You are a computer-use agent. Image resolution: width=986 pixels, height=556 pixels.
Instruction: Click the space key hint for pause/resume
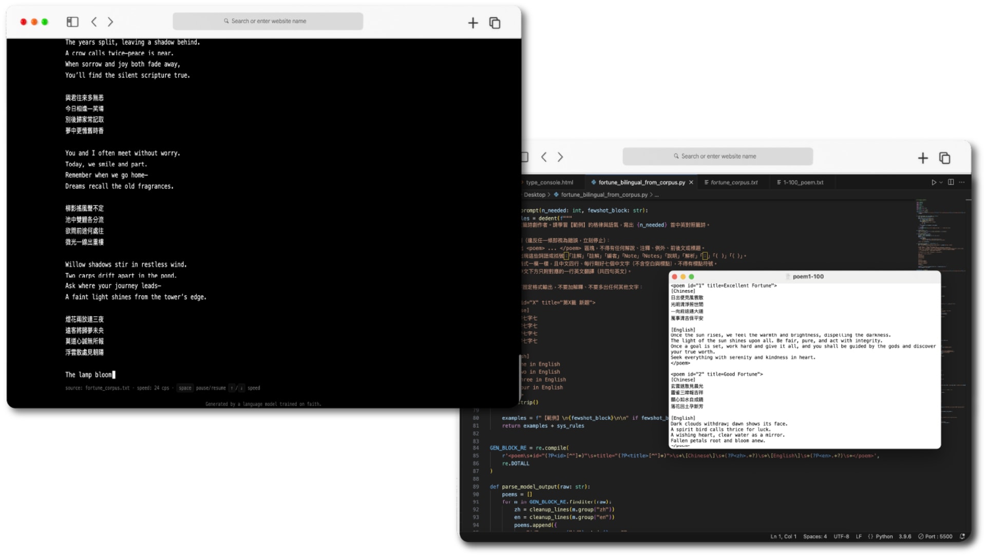(x=185, y=388)
